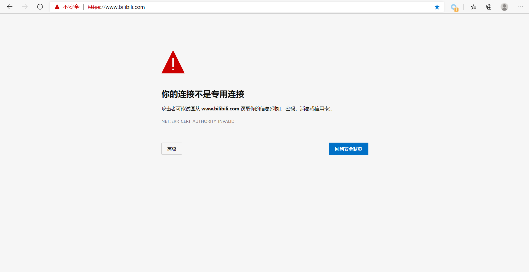Image resolution: width=529 pixels, height=272 pixels.
Task: Navigate back to the previous page
Action: coord(10,7)
